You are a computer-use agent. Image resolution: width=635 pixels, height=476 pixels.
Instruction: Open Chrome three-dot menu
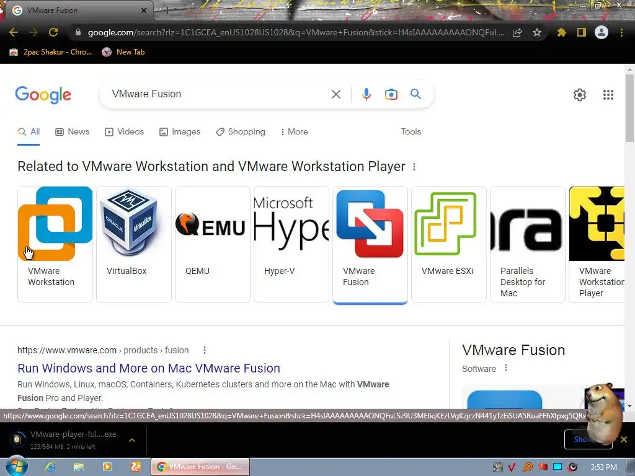621,32
